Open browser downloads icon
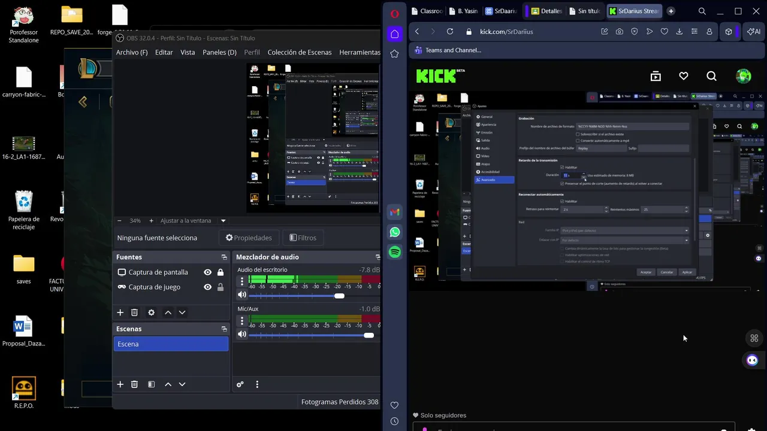Image resolution: width=767 pixels, height=431 pixels. click(680, 32)
